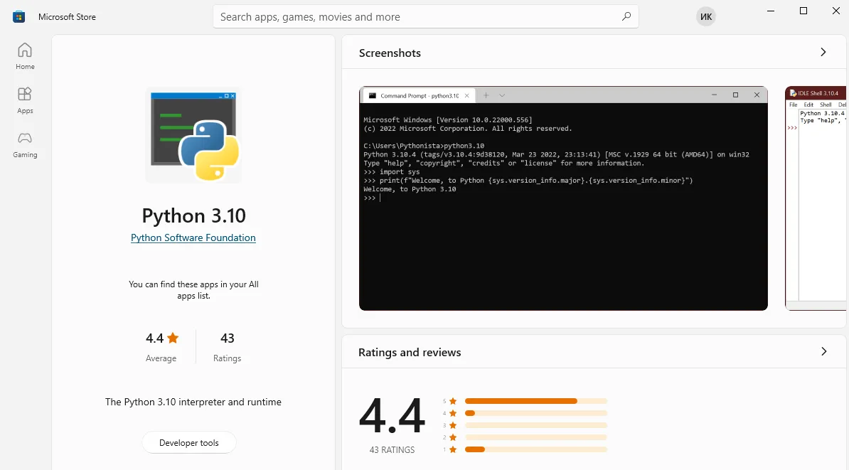Click the Ratings and reviews heading

point(410,353)
